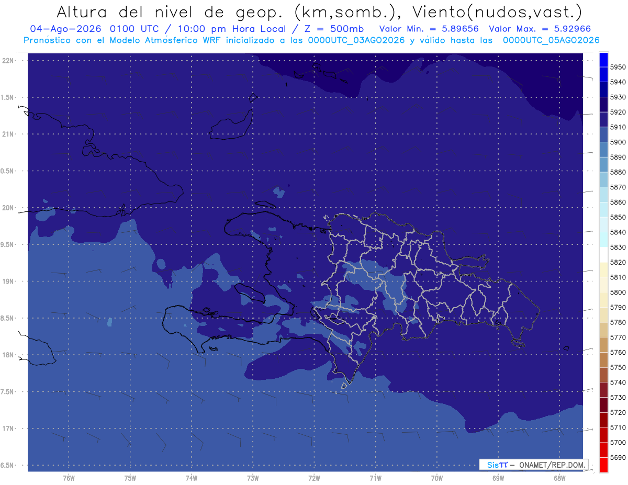The height and width of the screenshot is (485, 628).
Task: Click the 71W longitude label
Action: (x=375, y=478)
